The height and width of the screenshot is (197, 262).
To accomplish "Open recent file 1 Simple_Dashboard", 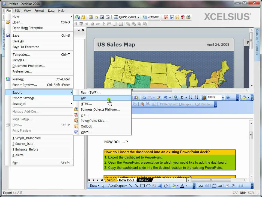I will coord(39,138).
